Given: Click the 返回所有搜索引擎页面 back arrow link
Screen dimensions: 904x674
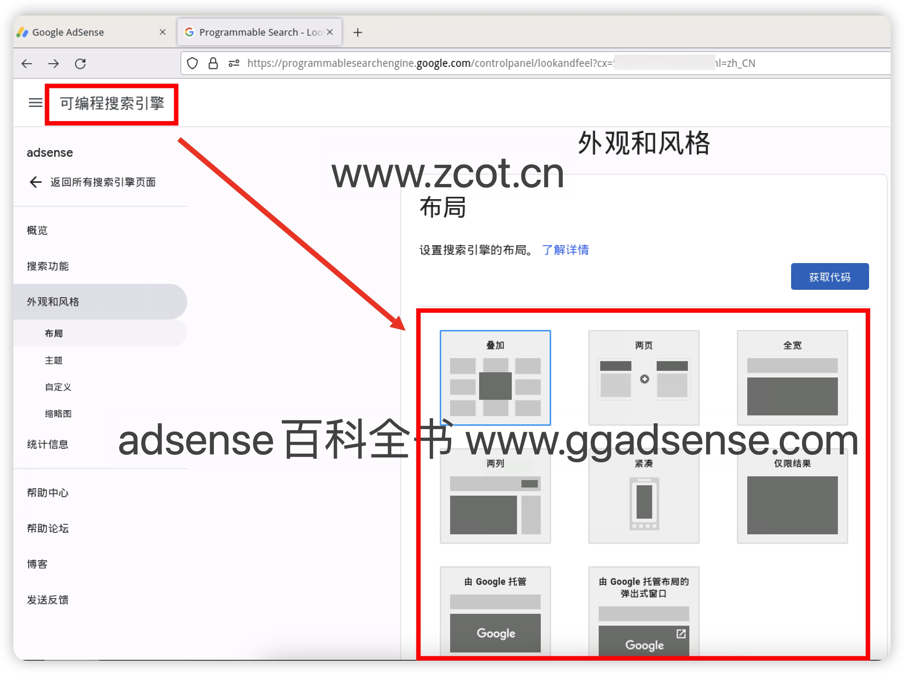Looking at the screenshot, I should coord(92,182).
